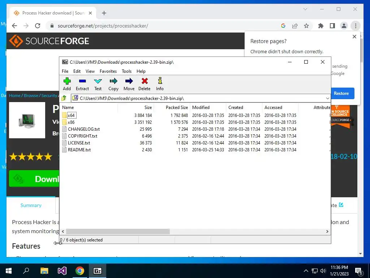Sort by the Modified column header
The width and height of the screenshot is (370, 278).
208,107
